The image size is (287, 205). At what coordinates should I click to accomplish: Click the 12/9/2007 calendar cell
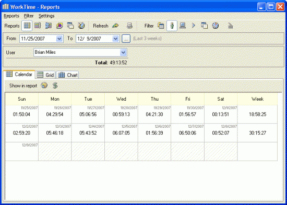click(x=22, y=152)
